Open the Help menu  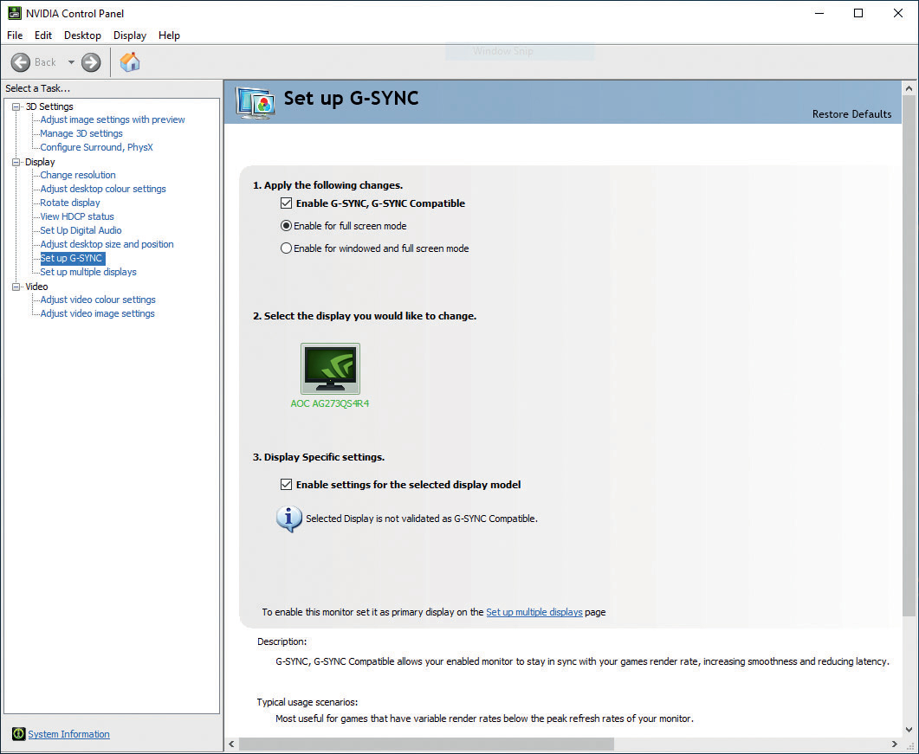pos(169,35)
